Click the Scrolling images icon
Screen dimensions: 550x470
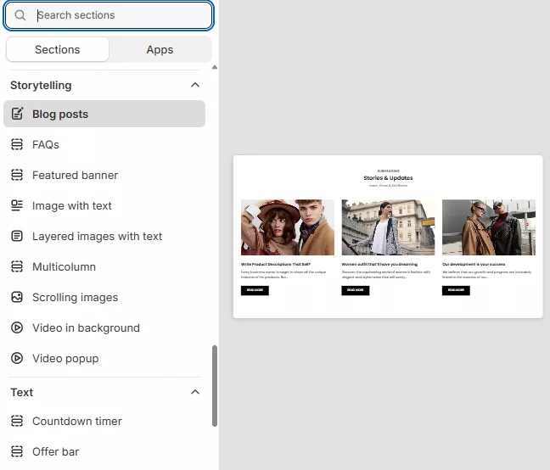point(17,297)
